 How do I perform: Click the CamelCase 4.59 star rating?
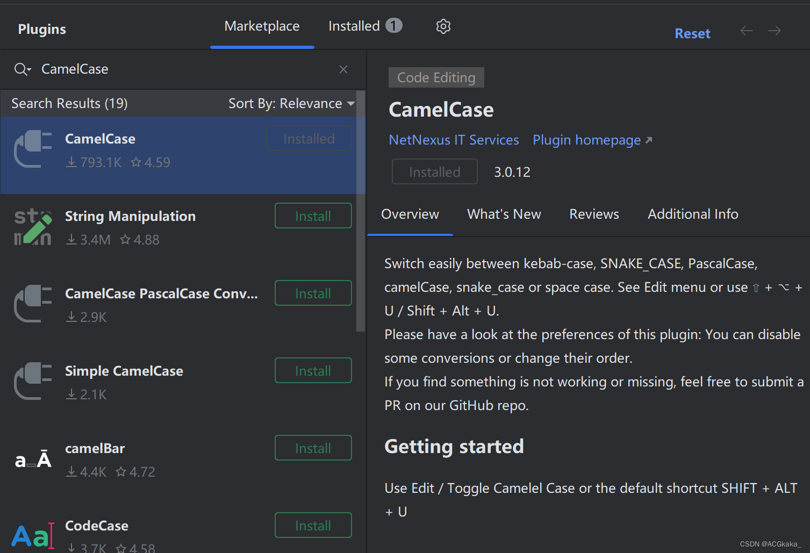coord(150,162)
